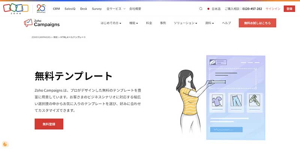Open Survey in top navigation

point(97,9)
